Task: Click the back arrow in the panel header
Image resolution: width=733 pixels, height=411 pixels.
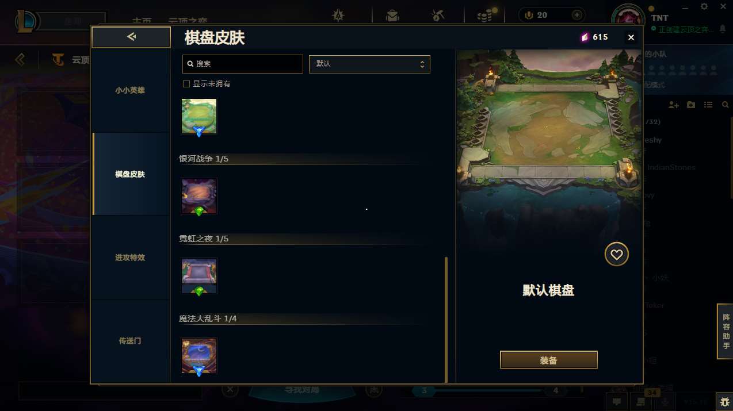Action: pos(131,37)
